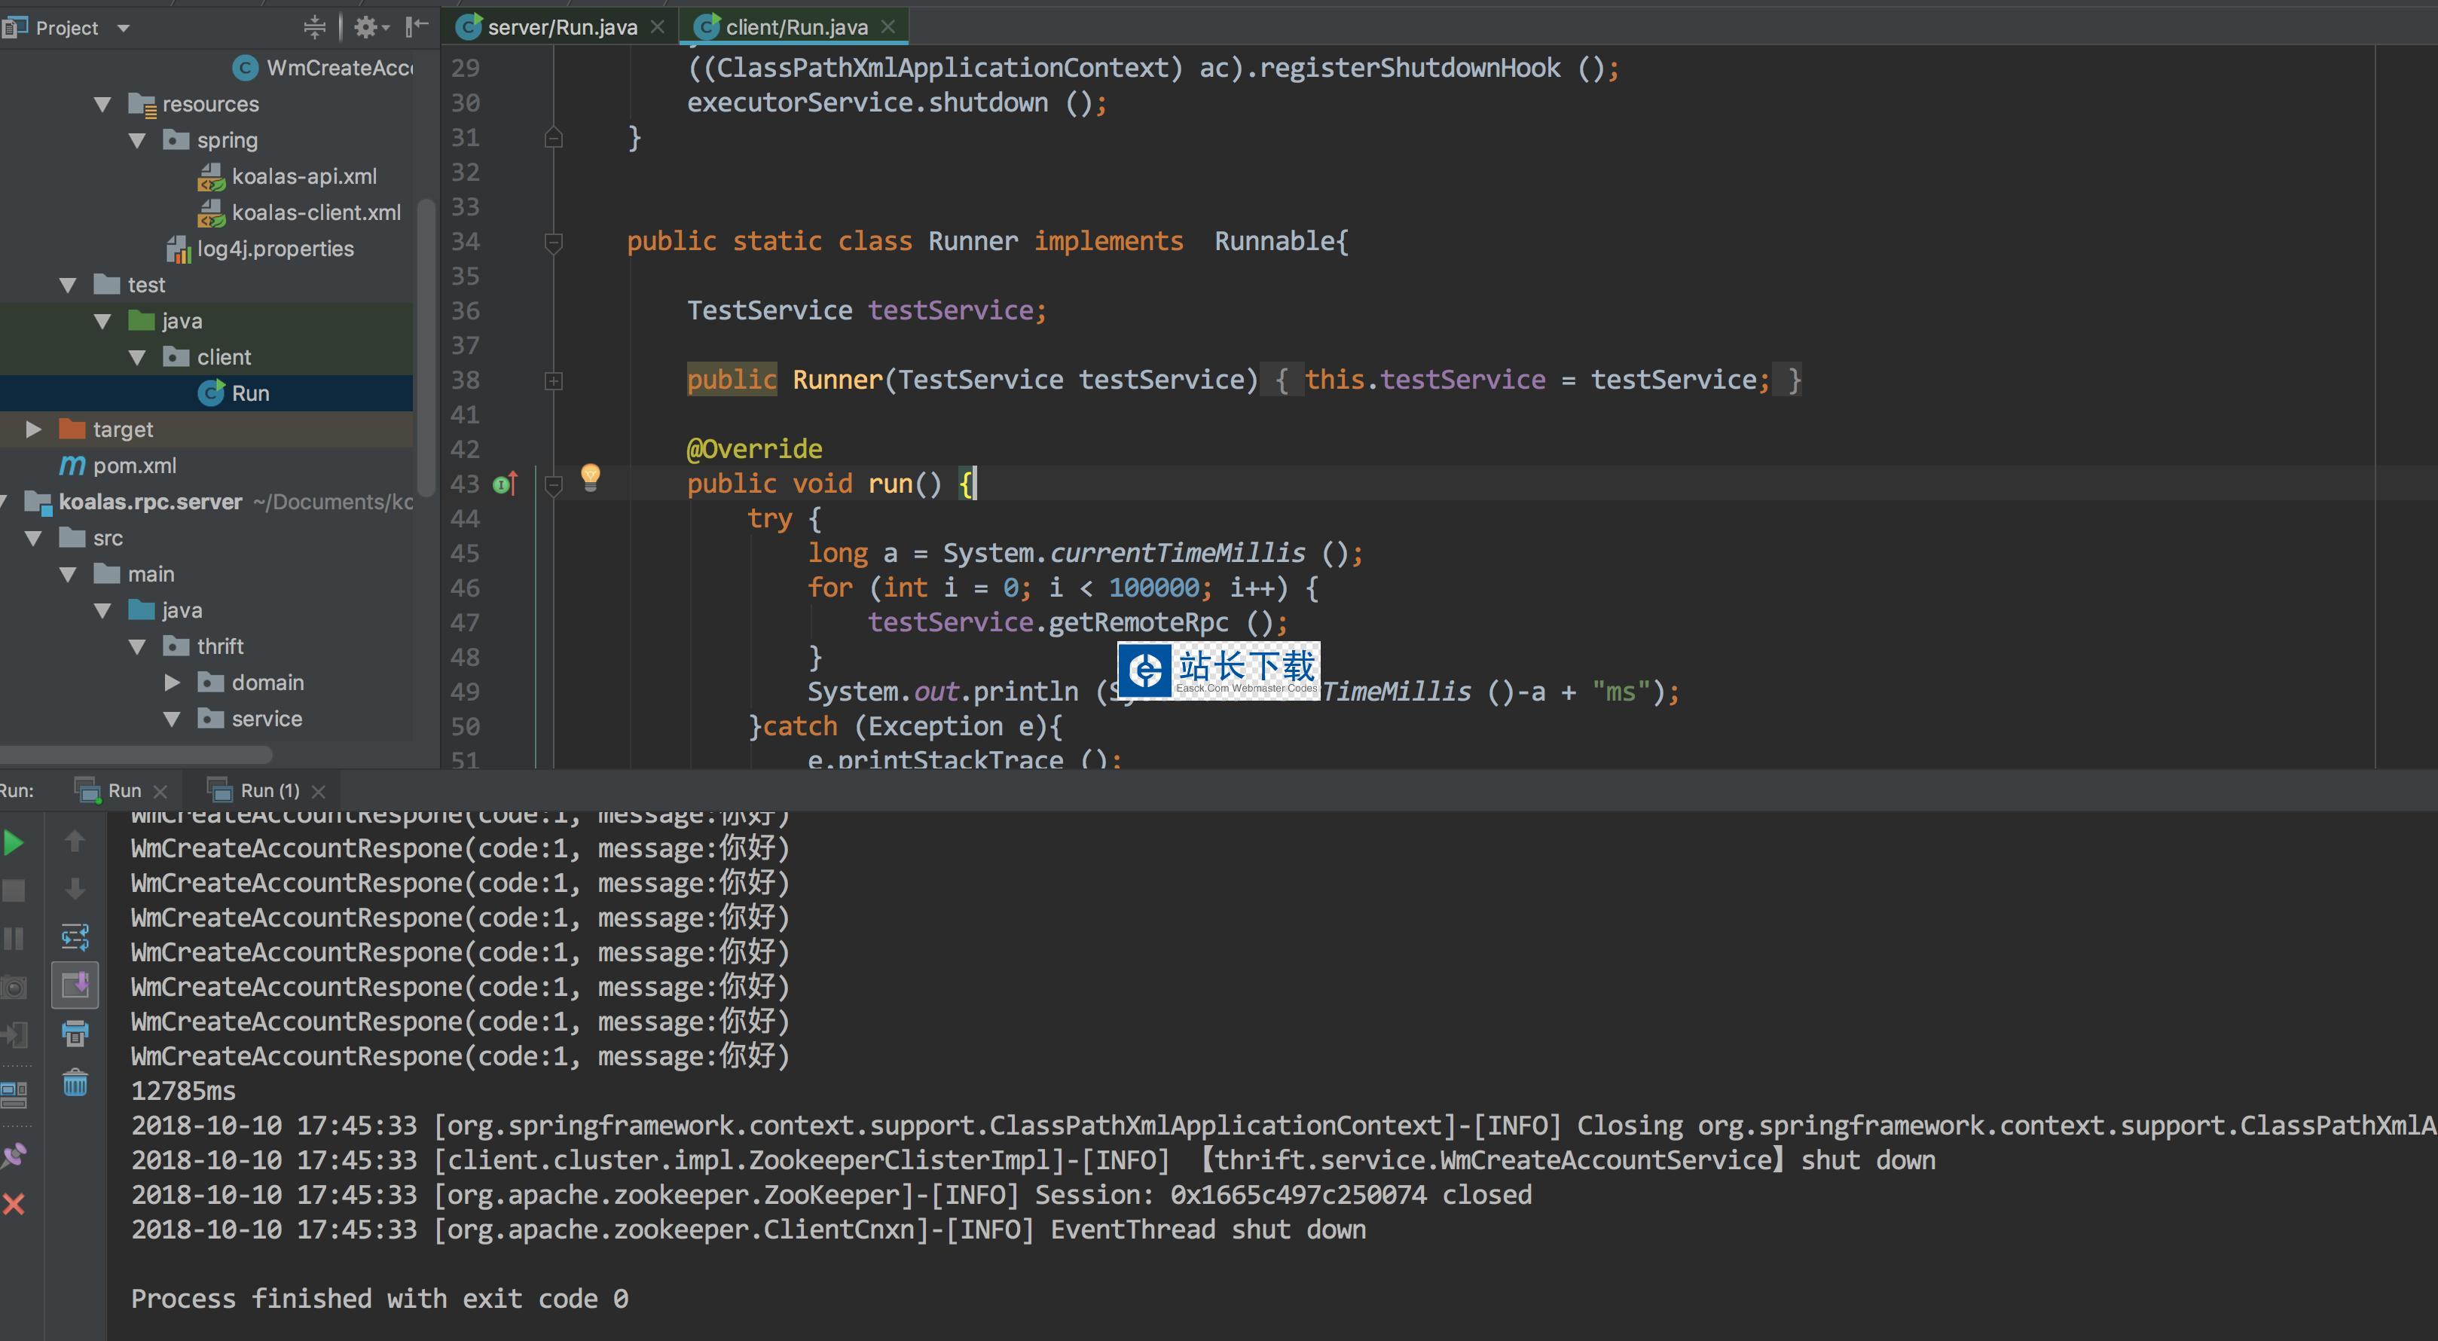
Task: Open the Project view dropdown
Action: click(123, 29)
